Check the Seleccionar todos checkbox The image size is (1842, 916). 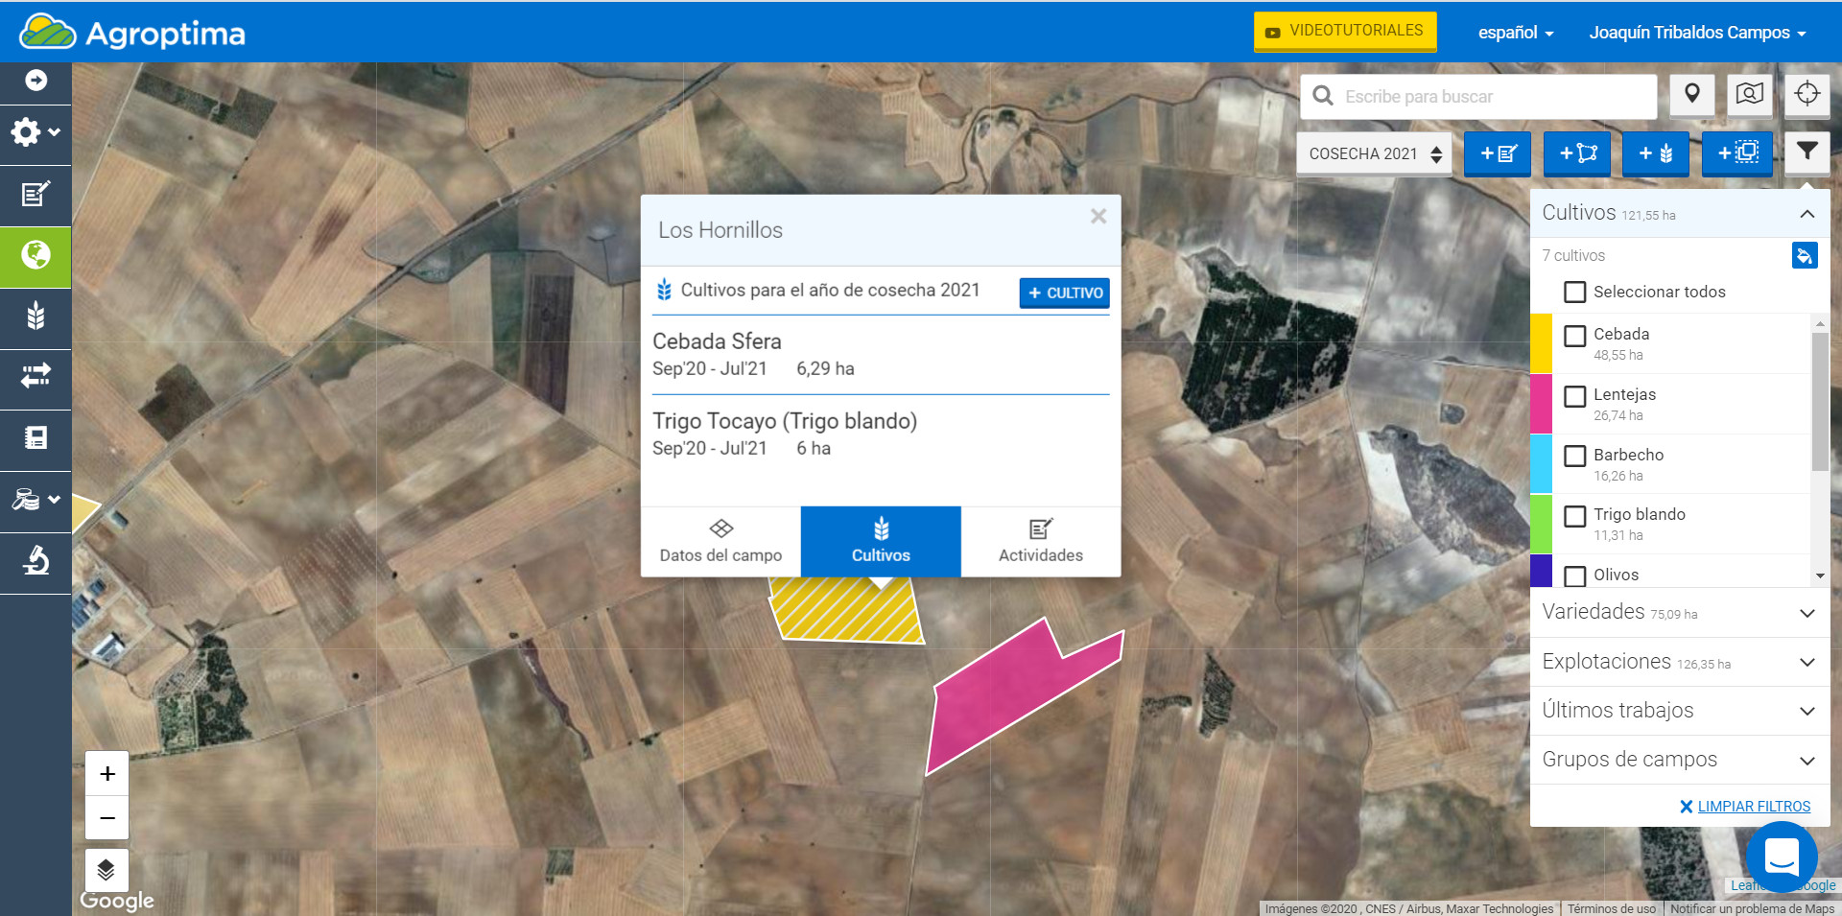pos(1574,292)
